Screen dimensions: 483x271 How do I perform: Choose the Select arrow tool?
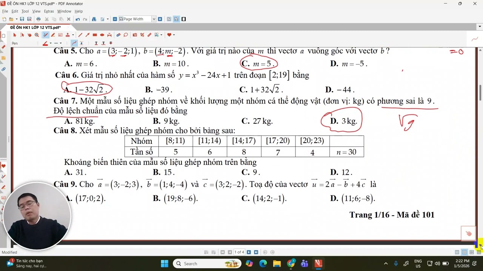(x=15, y=35)
